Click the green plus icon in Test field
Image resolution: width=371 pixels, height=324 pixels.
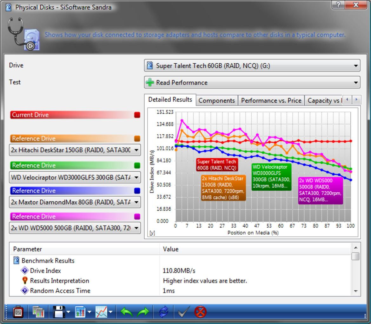[150, 82]
